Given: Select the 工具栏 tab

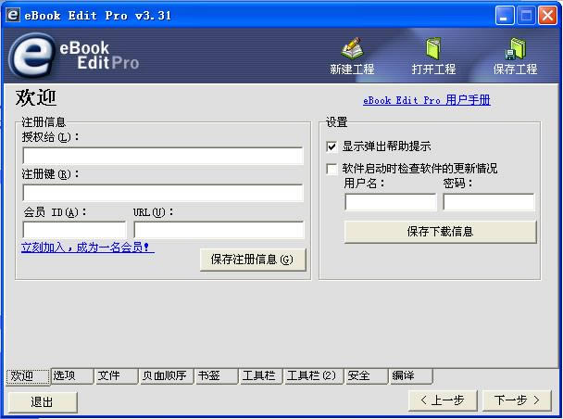Looking at the screenshot, I should (x=261, y=375).
